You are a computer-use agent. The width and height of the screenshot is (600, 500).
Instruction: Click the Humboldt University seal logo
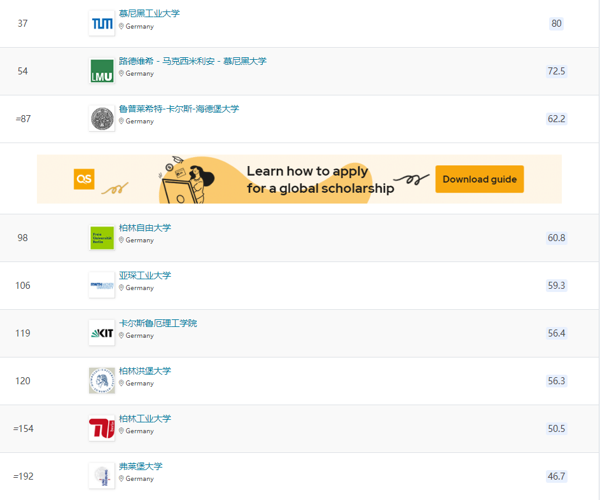(102, 380)
